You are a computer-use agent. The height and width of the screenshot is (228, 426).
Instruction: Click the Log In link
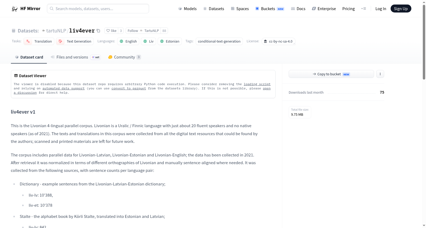coord(381,9)
